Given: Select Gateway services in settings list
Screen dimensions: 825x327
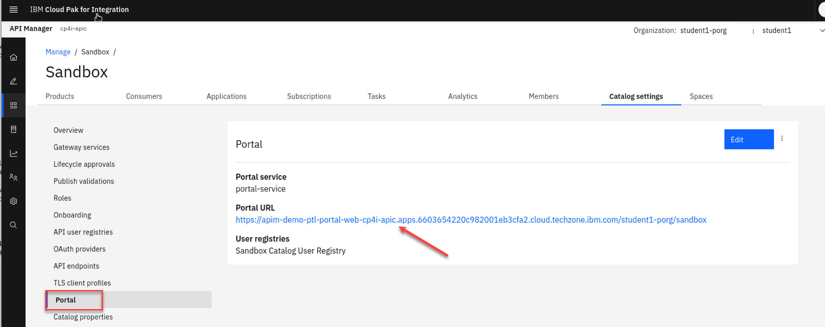Looking at the screenshot, I should [x=81, y=147].
